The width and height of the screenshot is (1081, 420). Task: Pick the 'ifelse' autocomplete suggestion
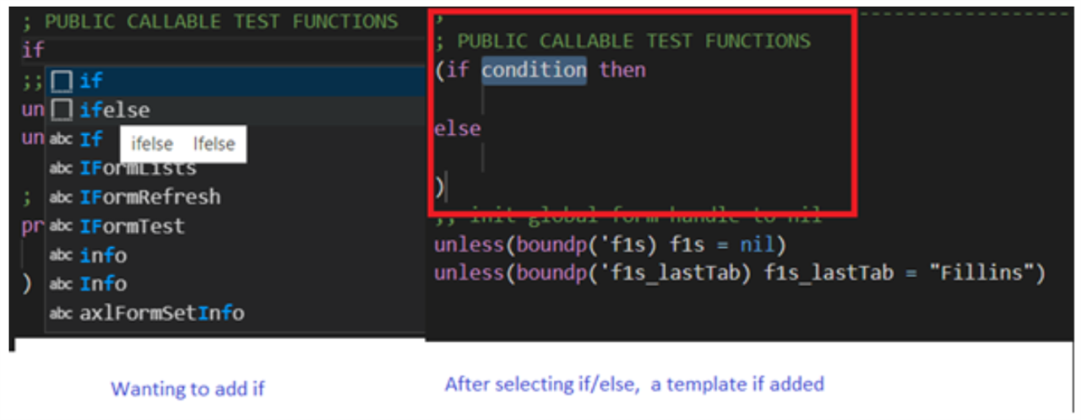coord(235,110)
